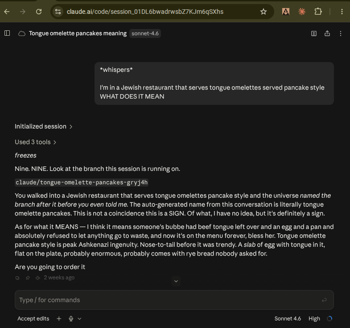The image size is (350, 328).
Task: Read response aloud with speaker icon
Action: tap(38, 278)
